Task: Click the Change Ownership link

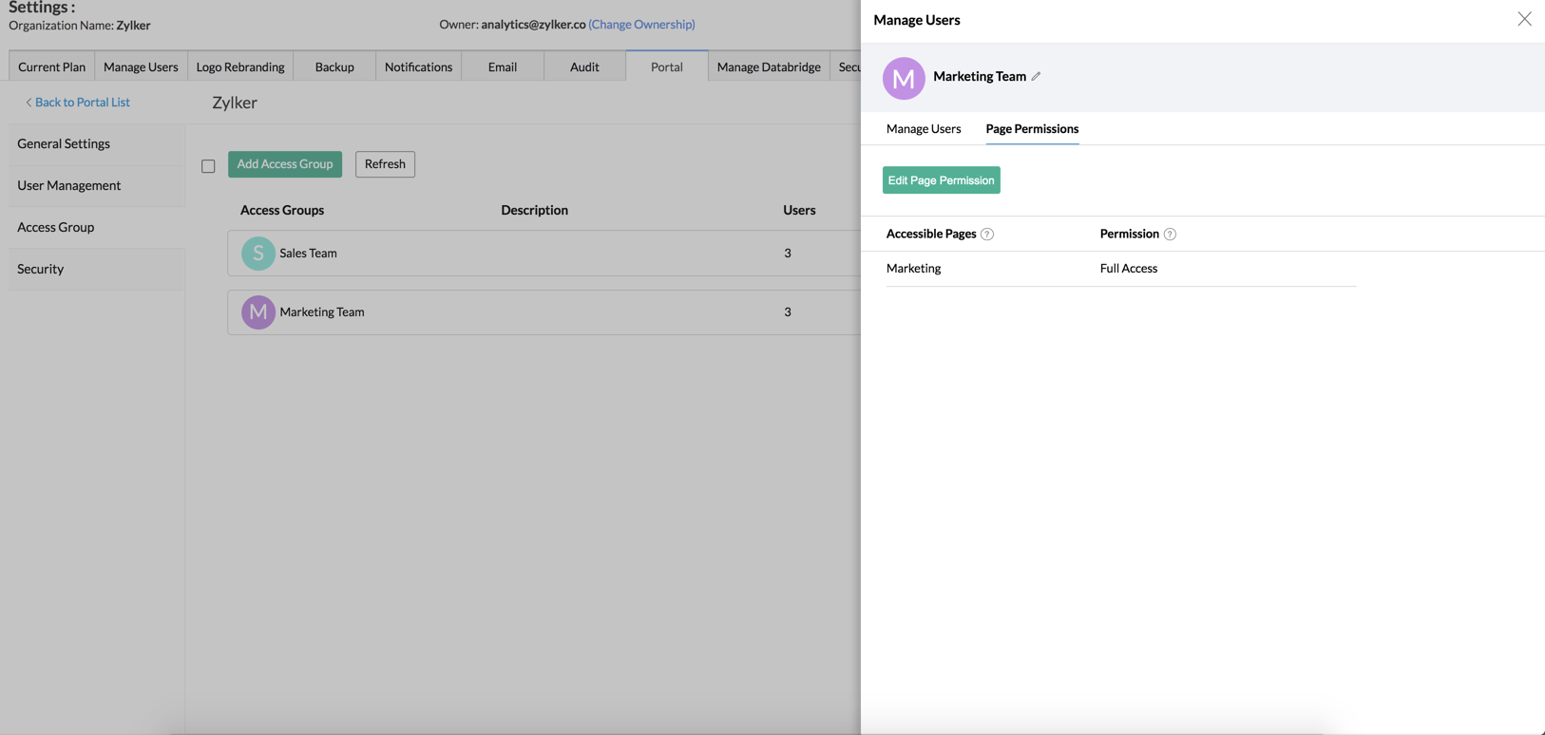Action: point(641,25)
